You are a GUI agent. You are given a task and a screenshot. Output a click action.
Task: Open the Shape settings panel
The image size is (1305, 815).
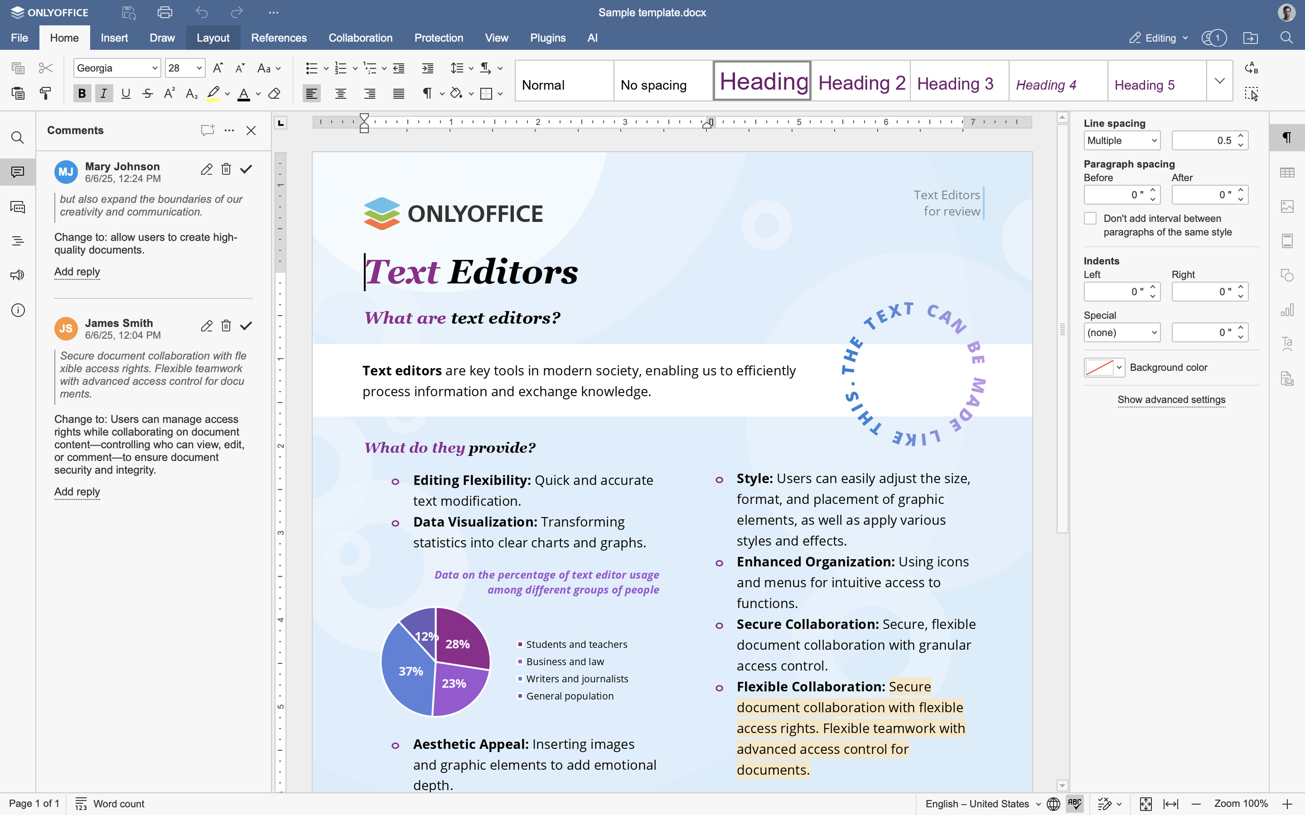(x=1288, y=275)
